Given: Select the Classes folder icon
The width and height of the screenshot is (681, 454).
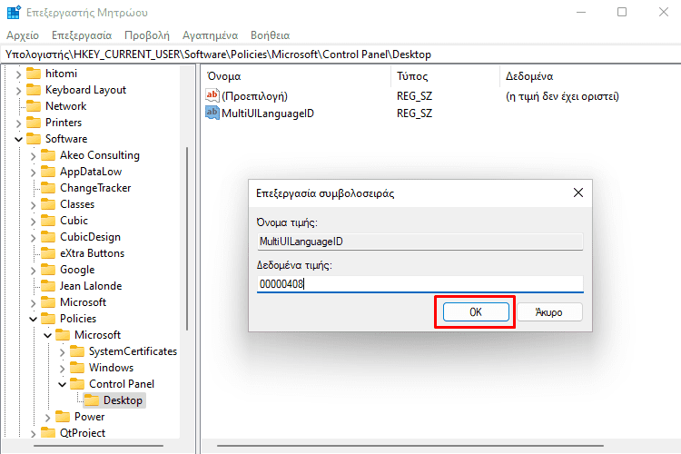Looking at the screenshot, I should pos(48,204).
